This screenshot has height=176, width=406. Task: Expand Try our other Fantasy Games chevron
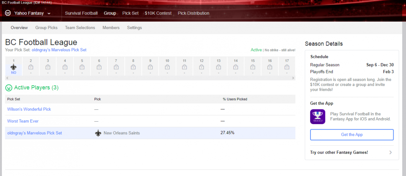[x=390, y=153]
